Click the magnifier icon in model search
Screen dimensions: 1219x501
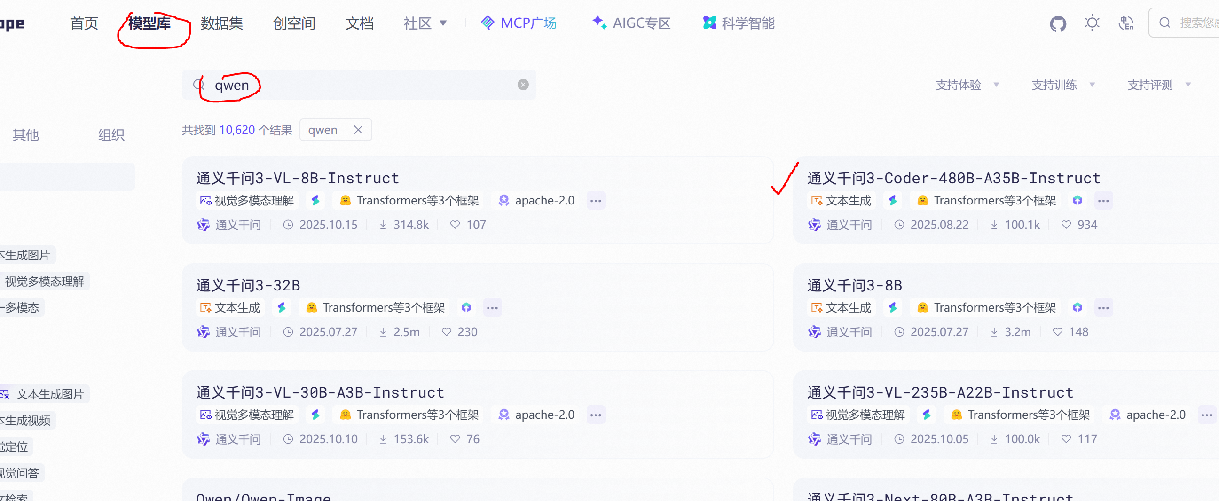pyautogui.click(x=199, y=85)
